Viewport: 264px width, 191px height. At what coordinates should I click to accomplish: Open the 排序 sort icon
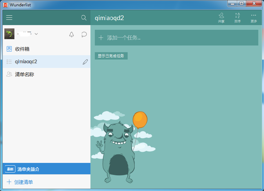point(238,18)
